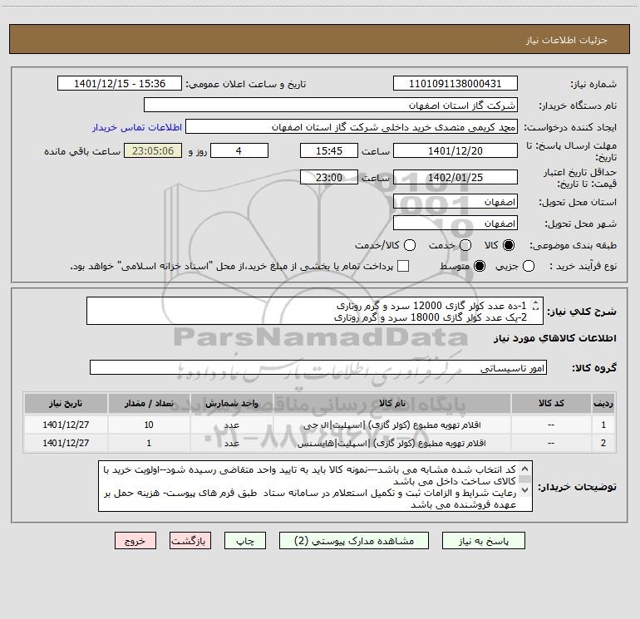Screen dimensions: 640x619
Task: Click the خروج exit button
Action: 135,541
